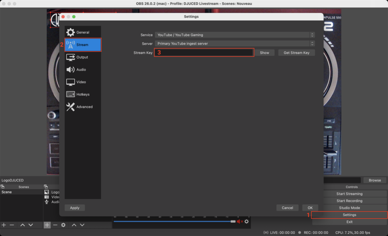388x236 pixels.
Task: Open the Advanced tools icon
Action: [70, 107]
